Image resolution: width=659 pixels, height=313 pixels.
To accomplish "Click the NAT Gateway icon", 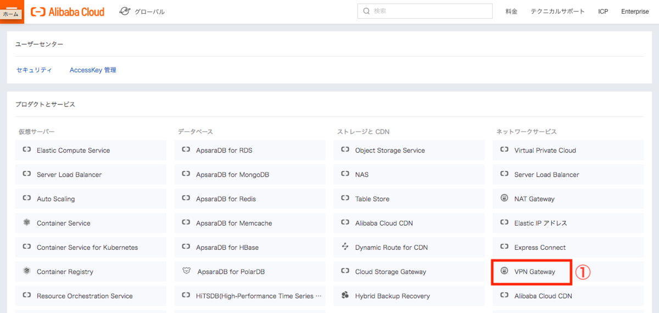I will pyautogui.click(x=504, y=198).
